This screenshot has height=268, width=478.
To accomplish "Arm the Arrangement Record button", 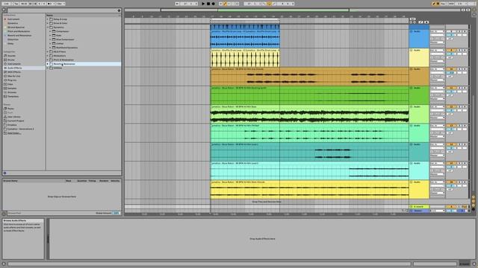I will [213, 4].
